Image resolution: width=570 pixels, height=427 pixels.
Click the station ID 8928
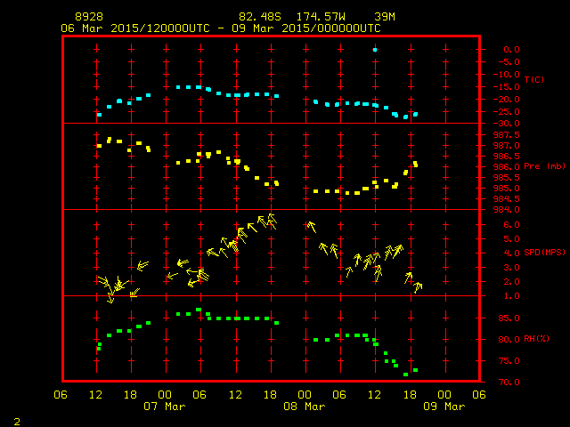click(x=89, y=17)
